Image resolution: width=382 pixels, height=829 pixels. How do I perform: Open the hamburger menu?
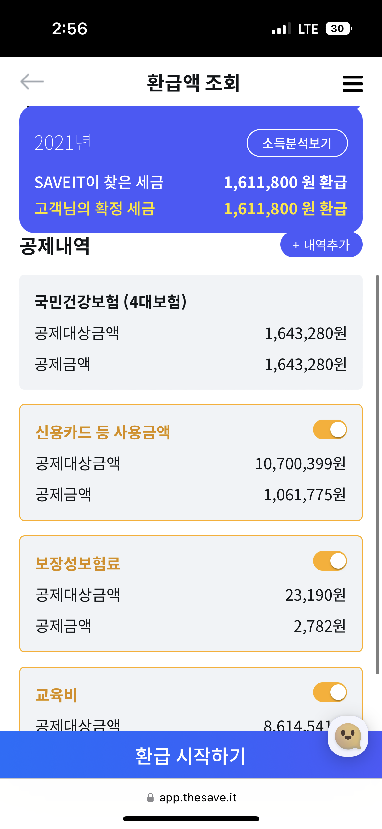click(x=353, y=84)
